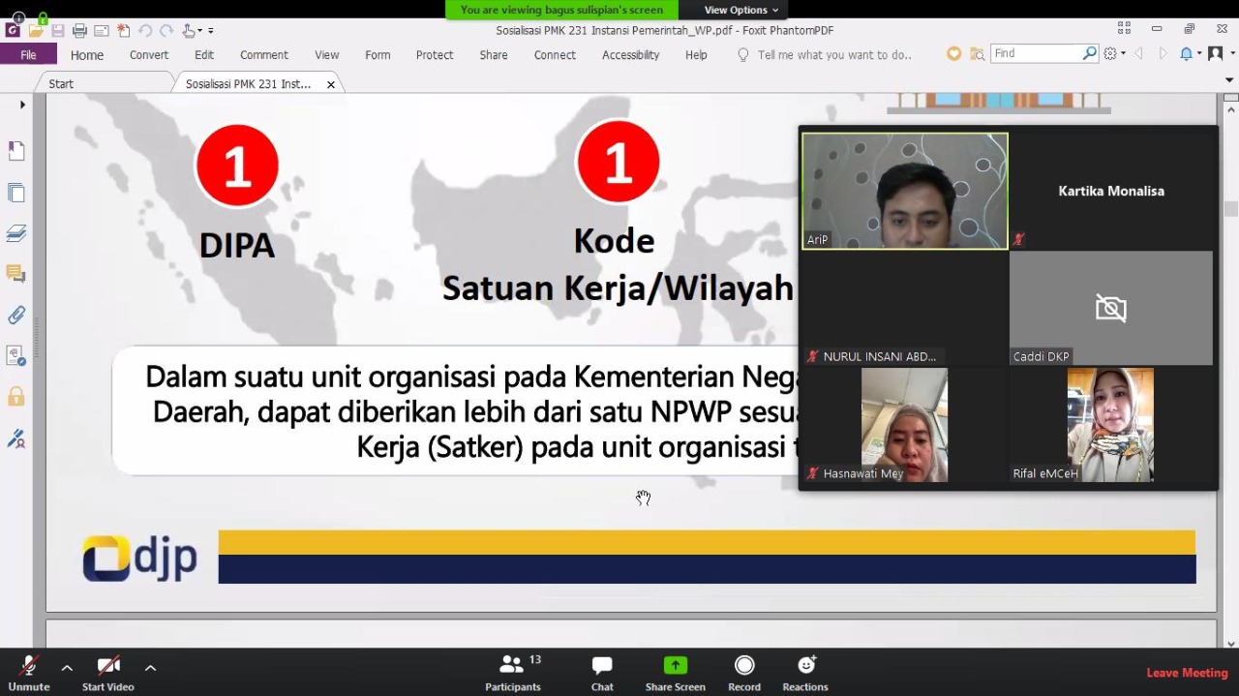Unmute the microphone
This screenshot has height=696, width=1239.
tap(29, 673)
